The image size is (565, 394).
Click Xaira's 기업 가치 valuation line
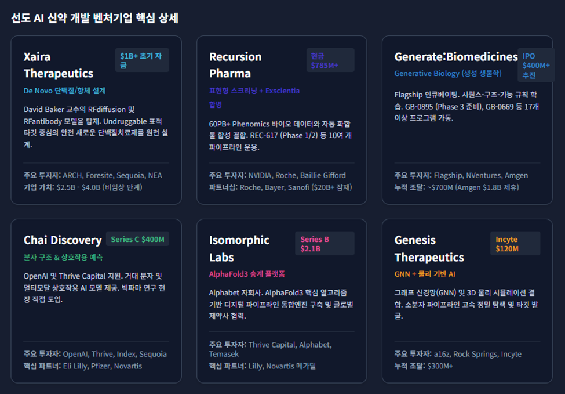83,187
